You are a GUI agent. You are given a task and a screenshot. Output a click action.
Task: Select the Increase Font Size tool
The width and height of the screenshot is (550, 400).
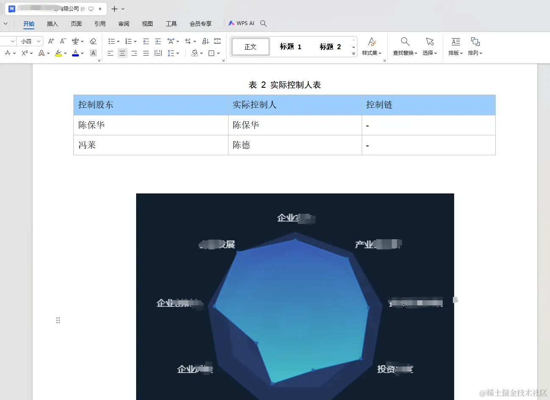(x=51, y=42)
